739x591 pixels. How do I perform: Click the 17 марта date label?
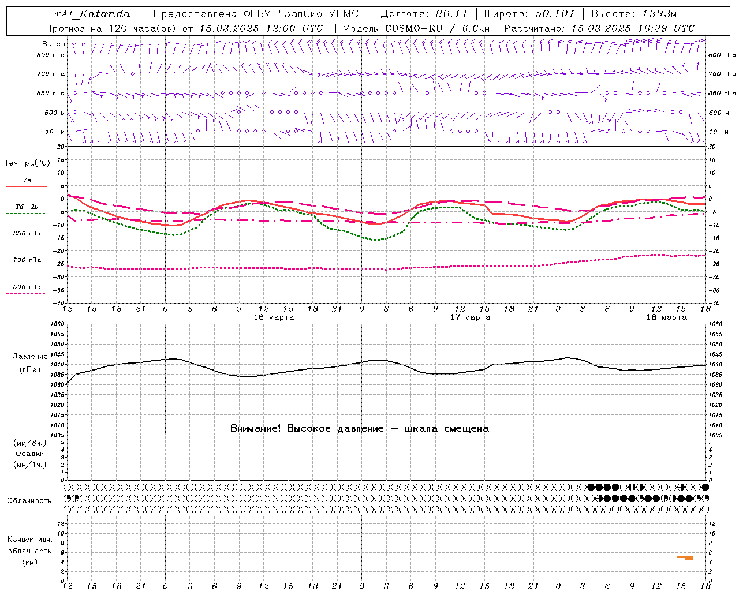(x=470, y=317)
